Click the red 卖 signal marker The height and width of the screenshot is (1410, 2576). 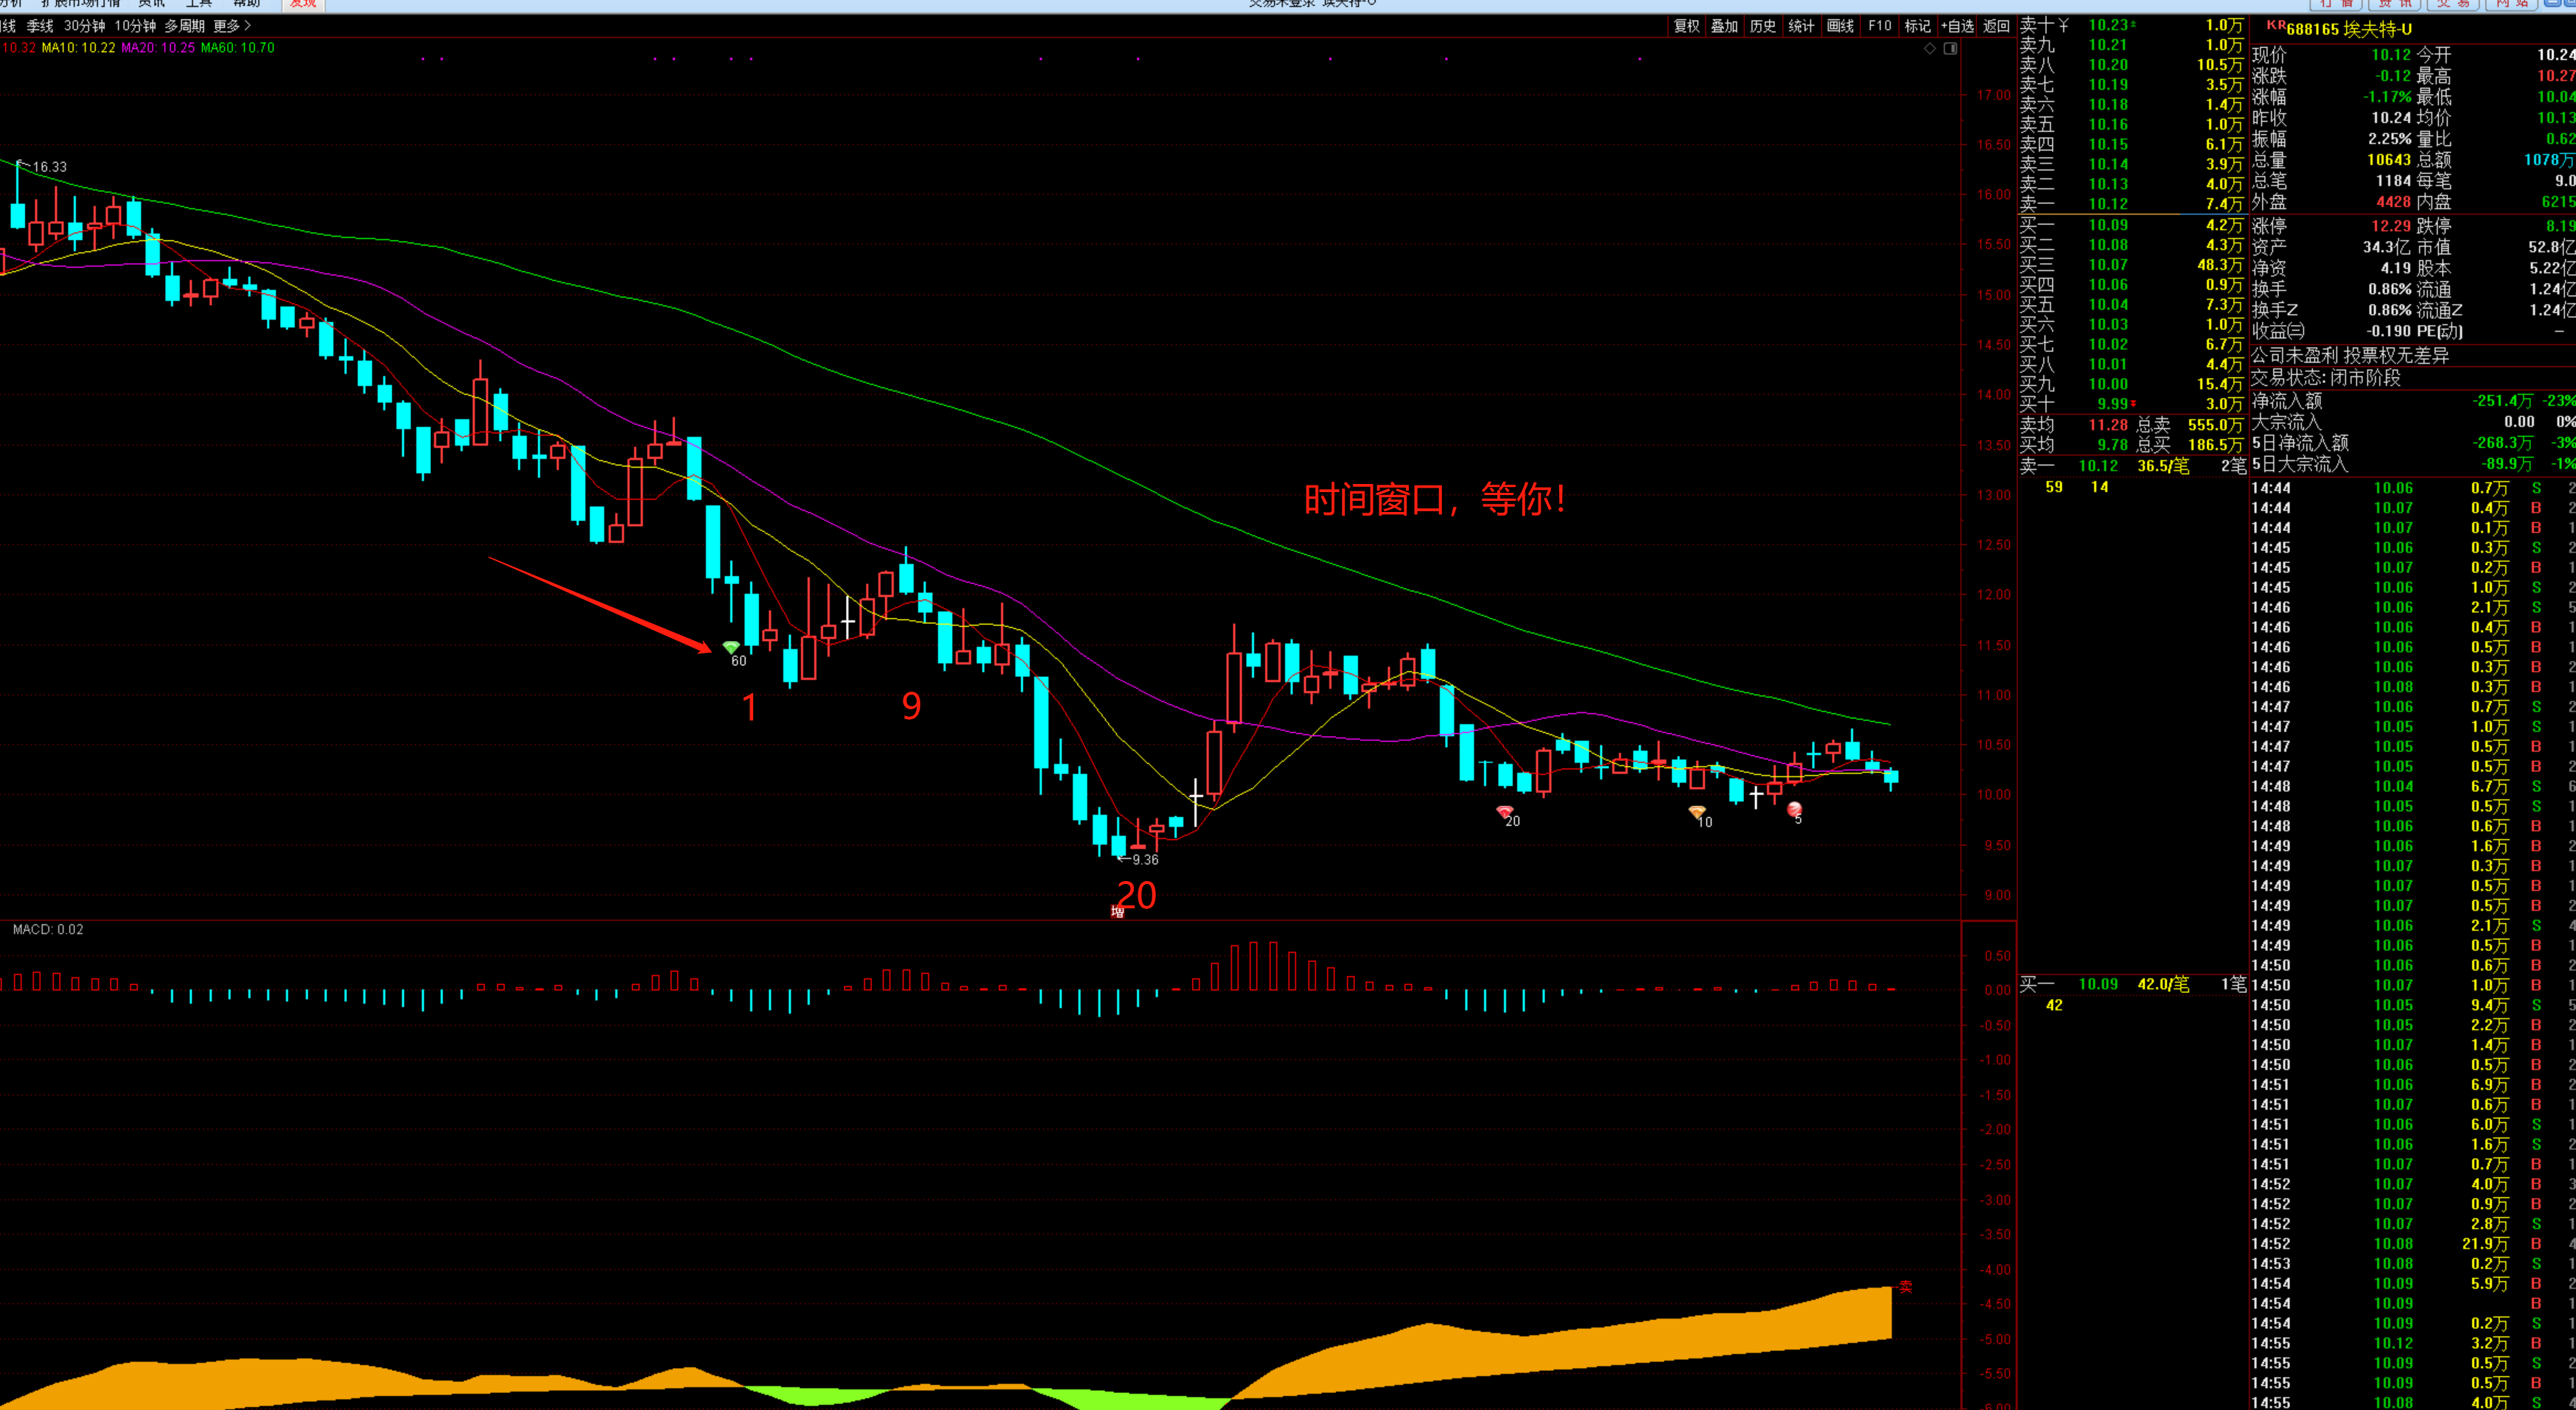coord(1905,1287)
